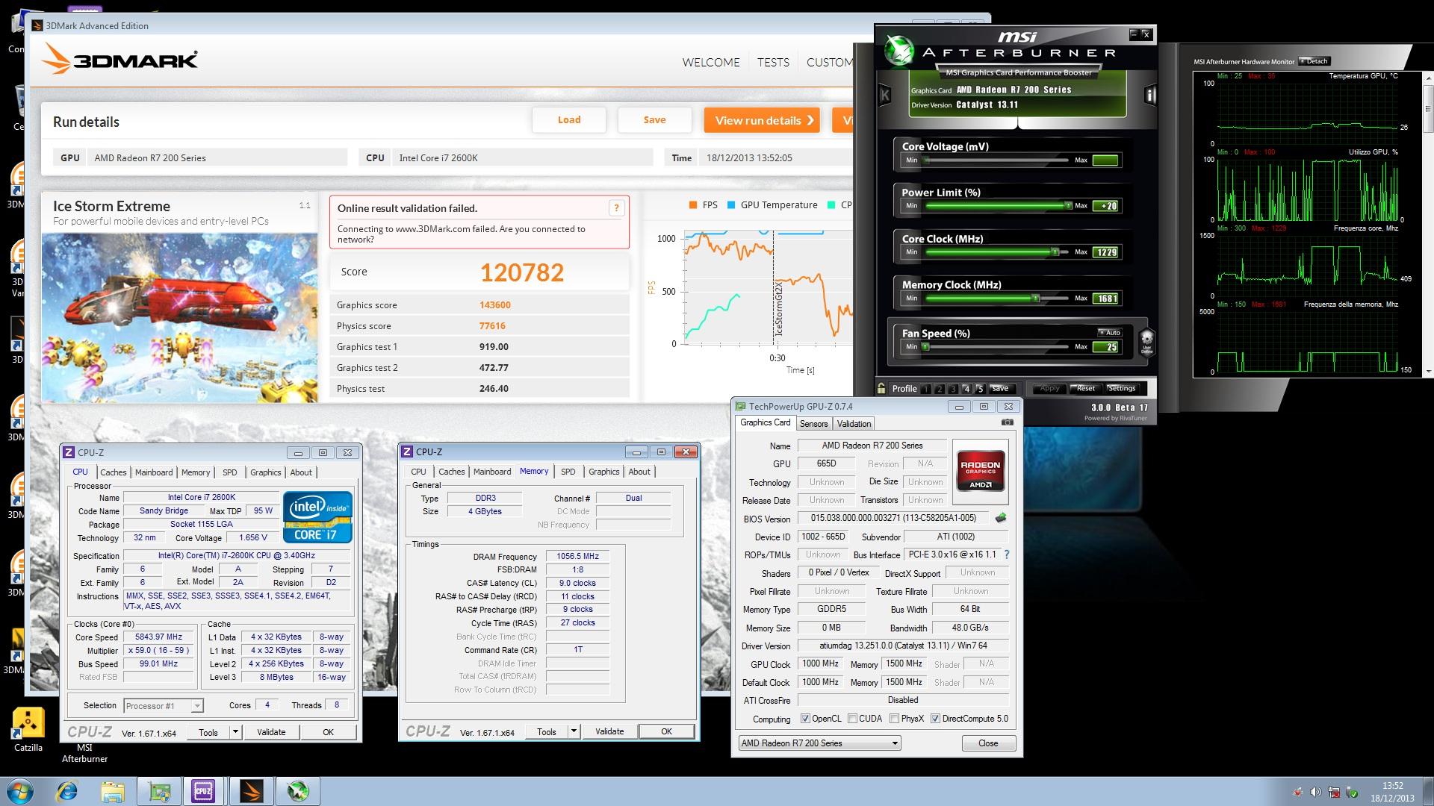Open the Graphics tab in CPU-Z Memory window
This screenshot has width=1434, height=806.
tap(603, 472)
